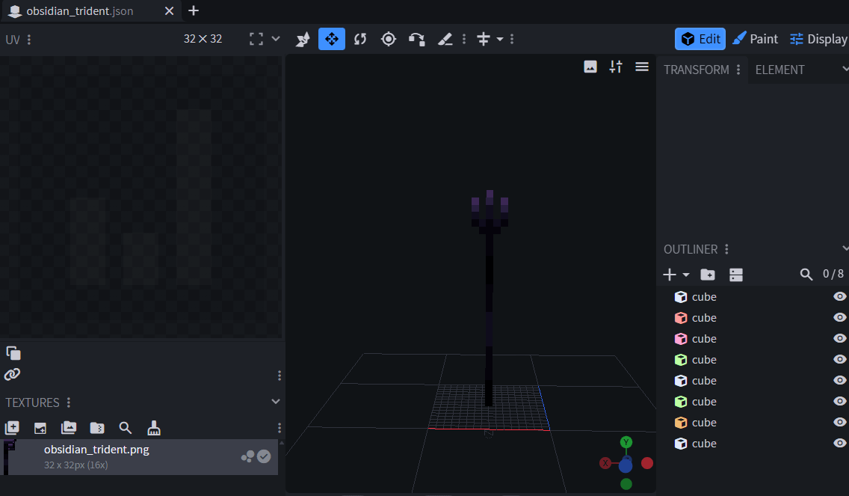
Task: Click the checkmark saved icon on texture row
Action: (x=264, y=457)
